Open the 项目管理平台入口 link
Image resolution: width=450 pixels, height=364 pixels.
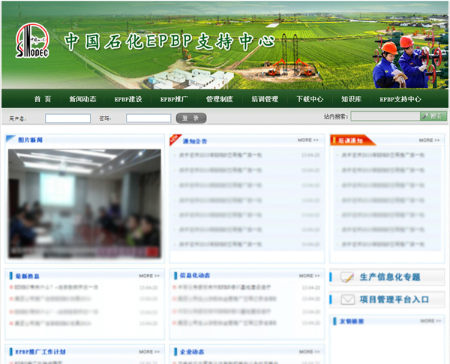click(394, 299)
